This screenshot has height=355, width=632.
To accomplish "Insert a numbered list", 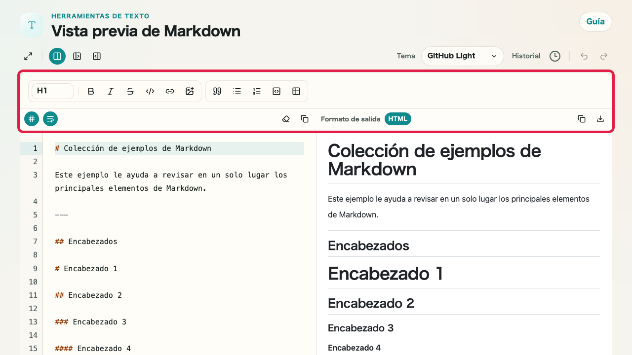I will (x=257, y=91).
